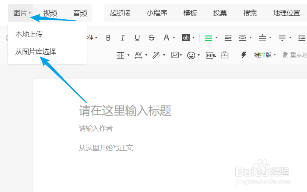The width and height of the screenshot is (307, 192).
Task: Expand the 一键排版 dropdown arrow
Action: pos(275,55)
